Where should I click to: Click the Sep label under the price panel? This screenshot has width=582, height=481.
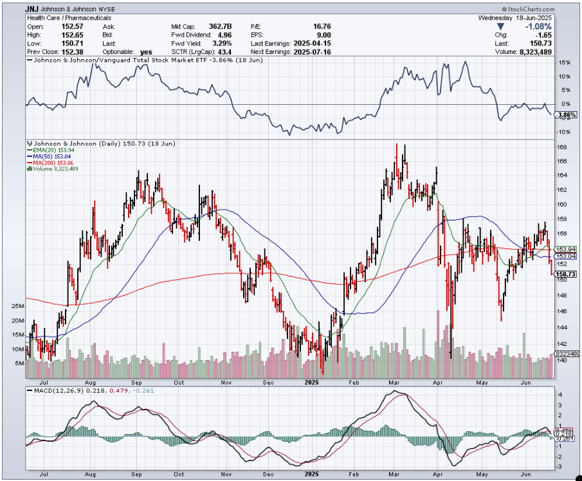tap(136, 382)
